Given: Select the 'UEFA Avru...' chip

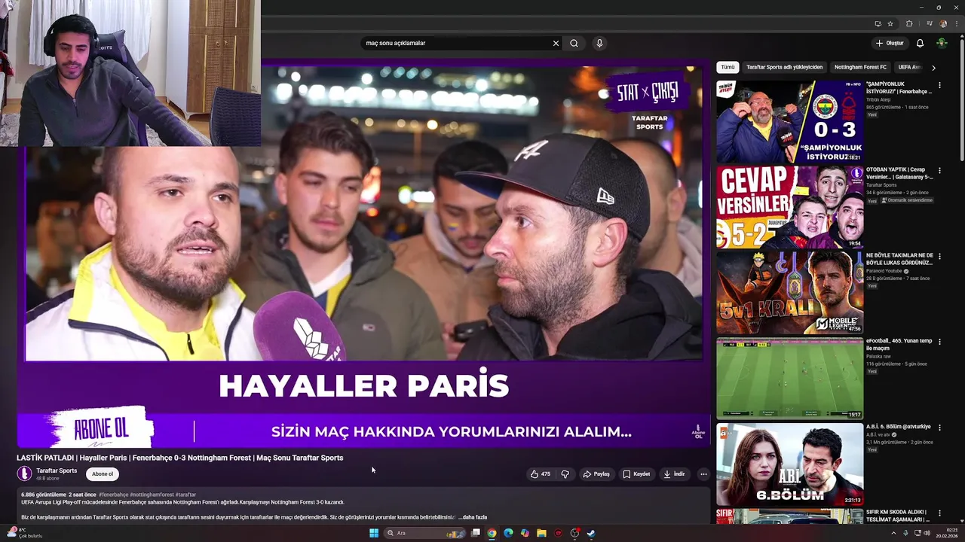Looking at the screenshot, I should click(910, 67).
